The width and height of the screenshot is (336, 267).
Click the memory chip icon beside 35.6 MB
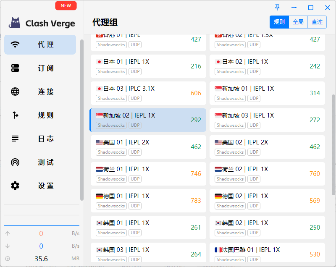8,259
